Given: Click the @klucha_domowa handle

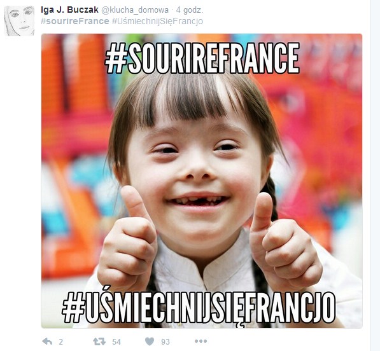Looking at the screenshot, I should (x=134, y=10).
